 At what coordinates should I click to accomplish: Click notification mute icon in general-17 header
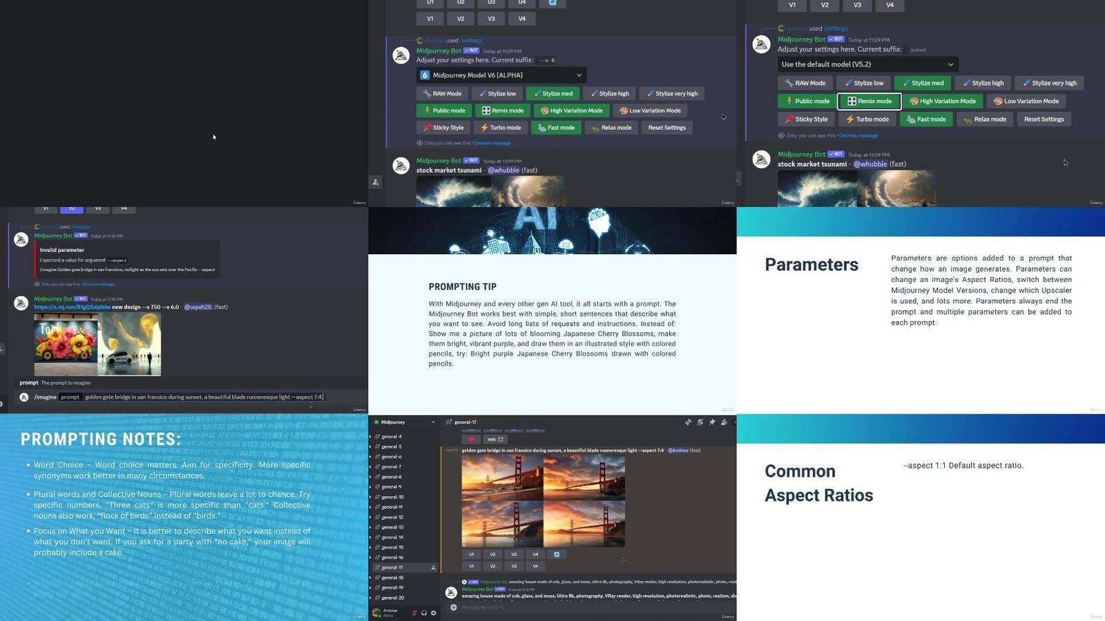click(700, 422)
